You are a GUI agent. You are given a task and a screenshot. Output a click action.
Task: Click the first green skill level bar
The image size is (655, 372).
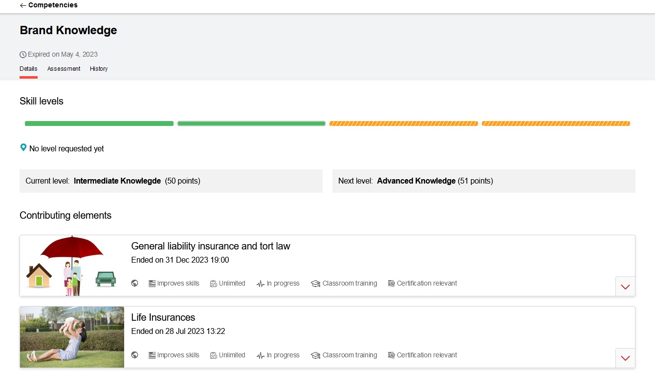[99, 124]
